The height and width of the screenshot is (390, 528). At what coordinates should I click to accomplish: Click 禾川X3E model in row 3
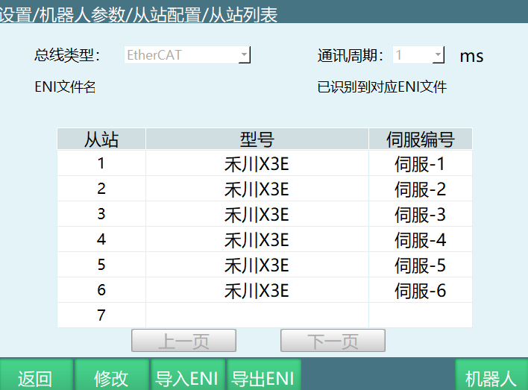point(257,214)
